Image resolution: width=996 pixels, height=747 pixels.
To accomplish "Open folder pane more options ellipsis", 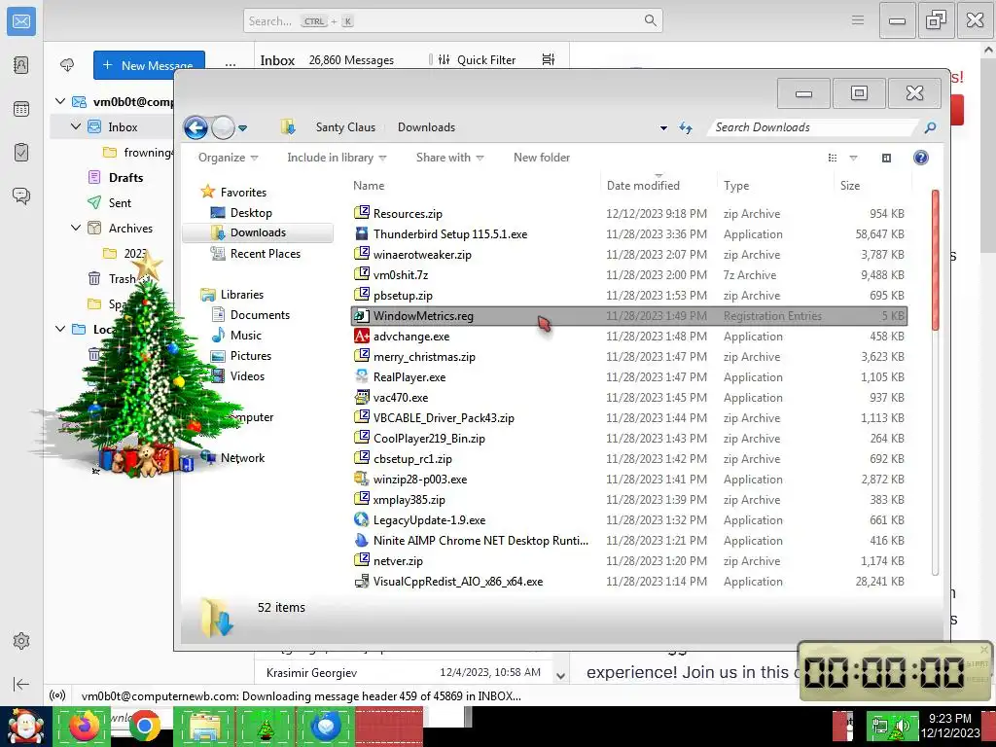I will tap(230, 65).
